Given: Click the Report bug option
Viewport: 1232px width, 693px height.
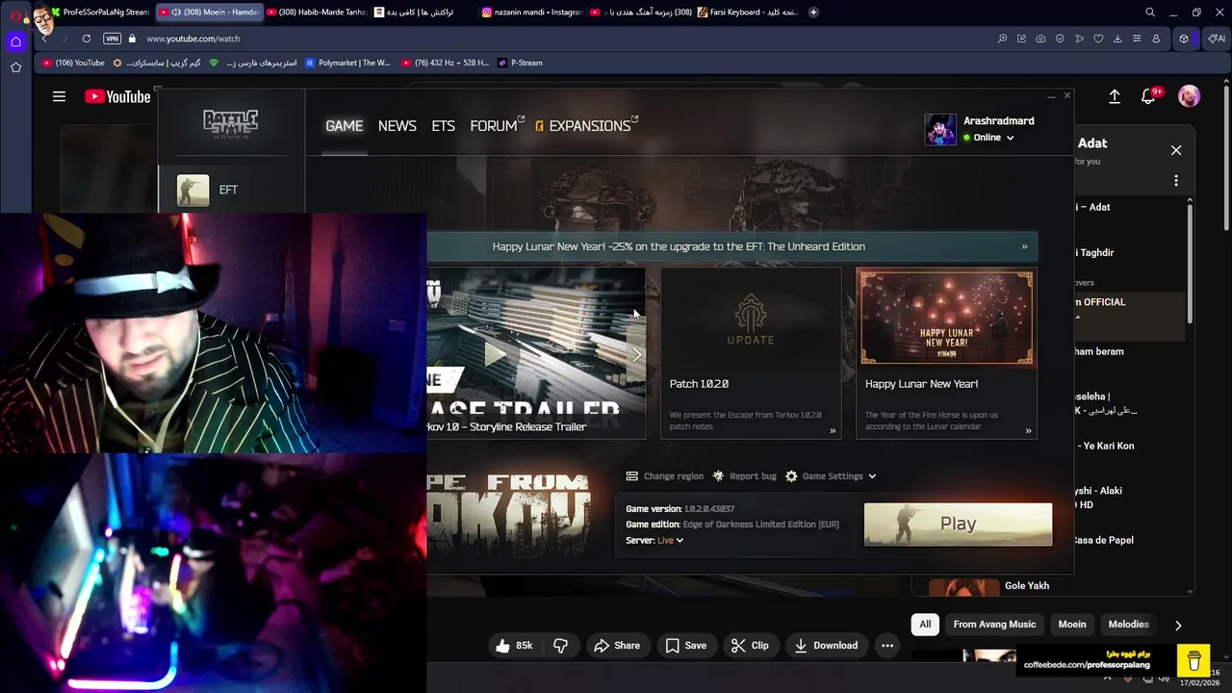Looking at the screenshot, I should (x=744, y=475).
